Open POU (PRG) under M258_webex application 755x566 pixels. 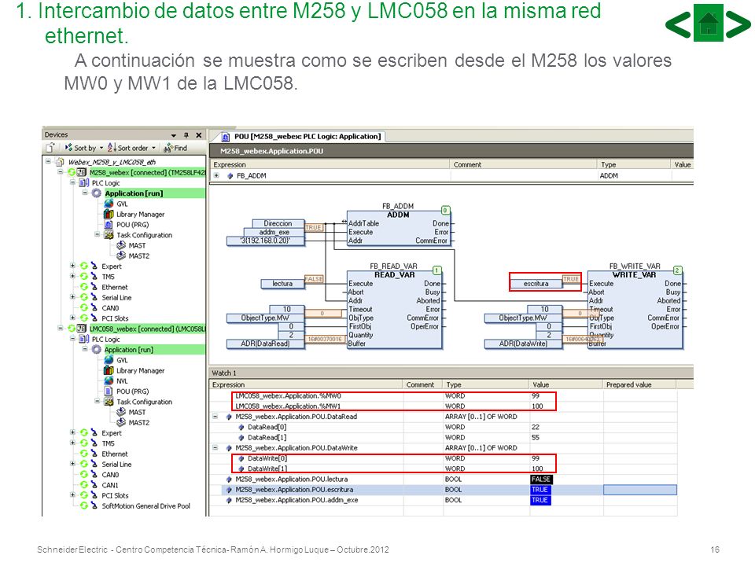point(132,225)
